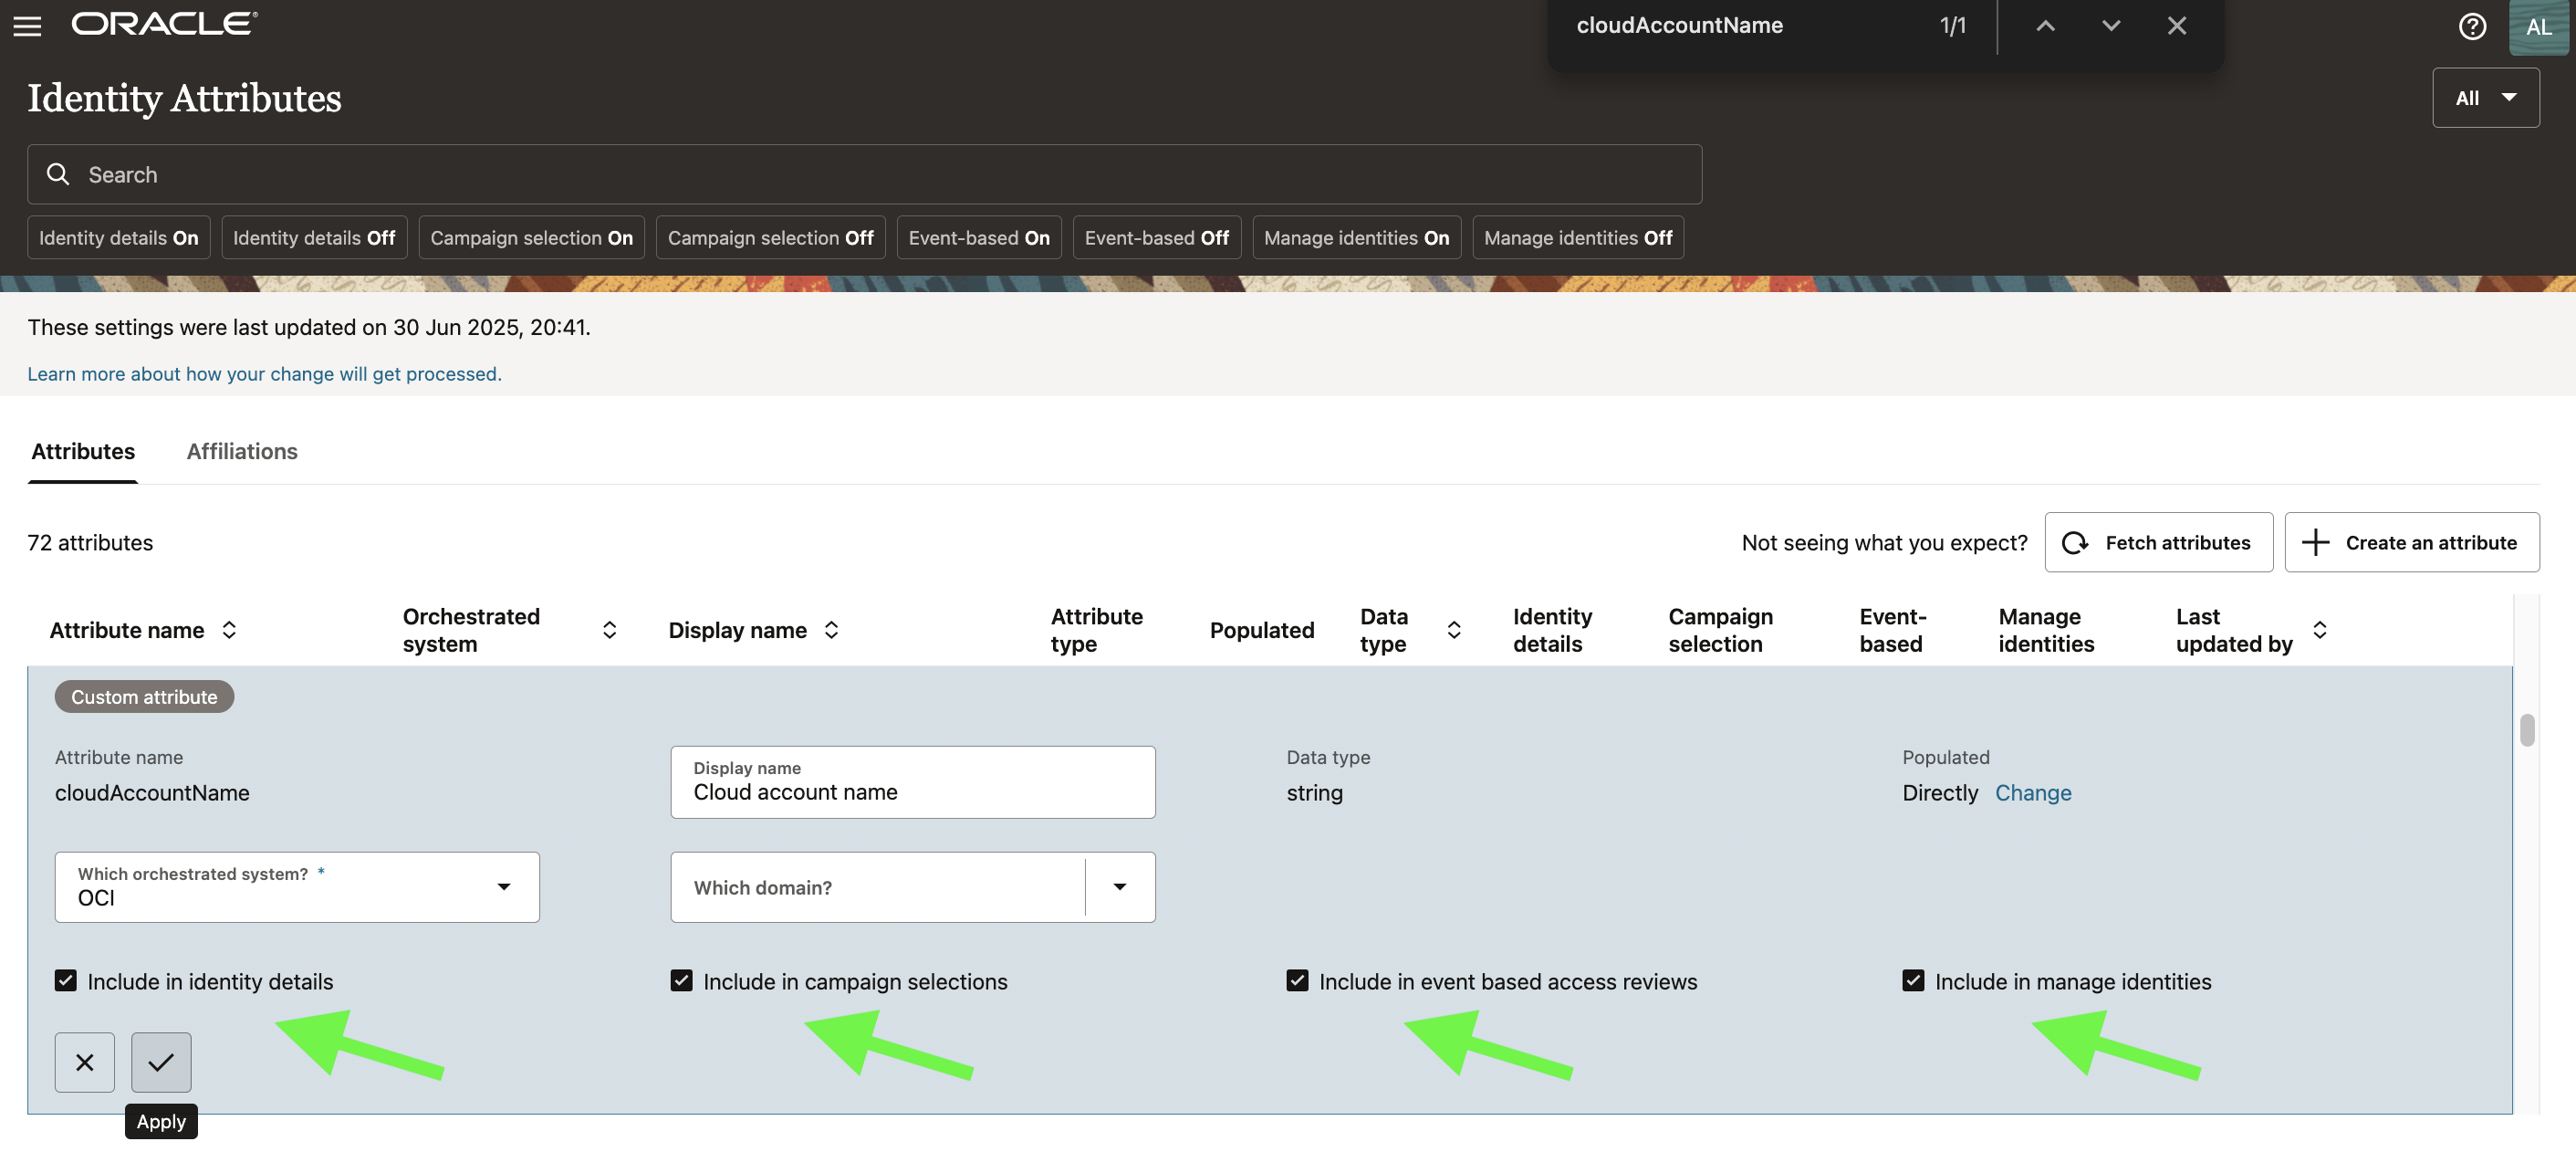Open the All filter dropdown

[2486, 97]
